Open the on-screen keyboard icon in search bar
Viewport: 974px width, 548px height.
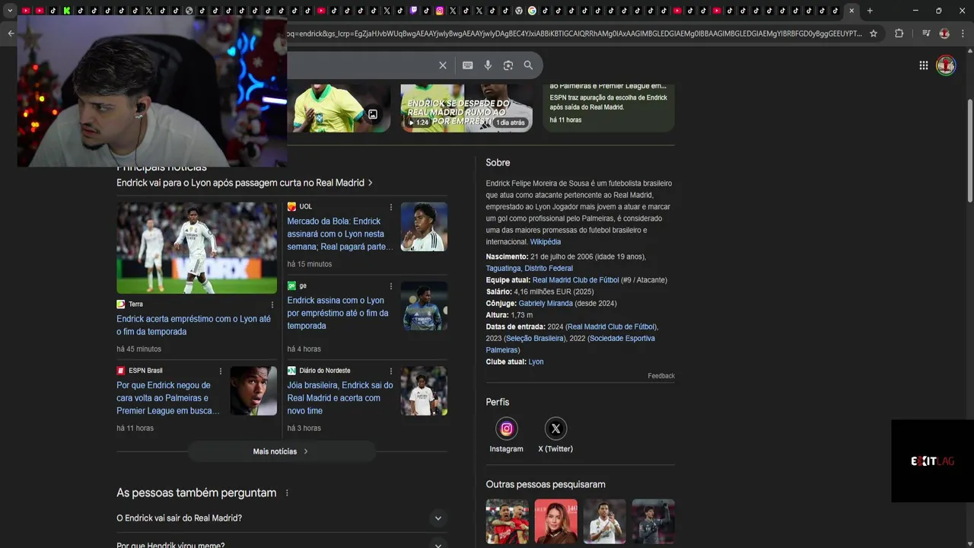pos(468,65)
